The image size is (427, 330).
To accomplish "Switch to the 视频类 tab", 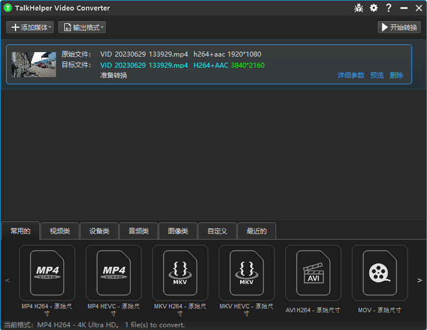I will pos(60,231).
